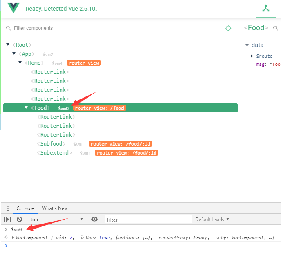Select first RouterLink under Home
This screenshot has width=281, height=260.
(x=50, y=72)
